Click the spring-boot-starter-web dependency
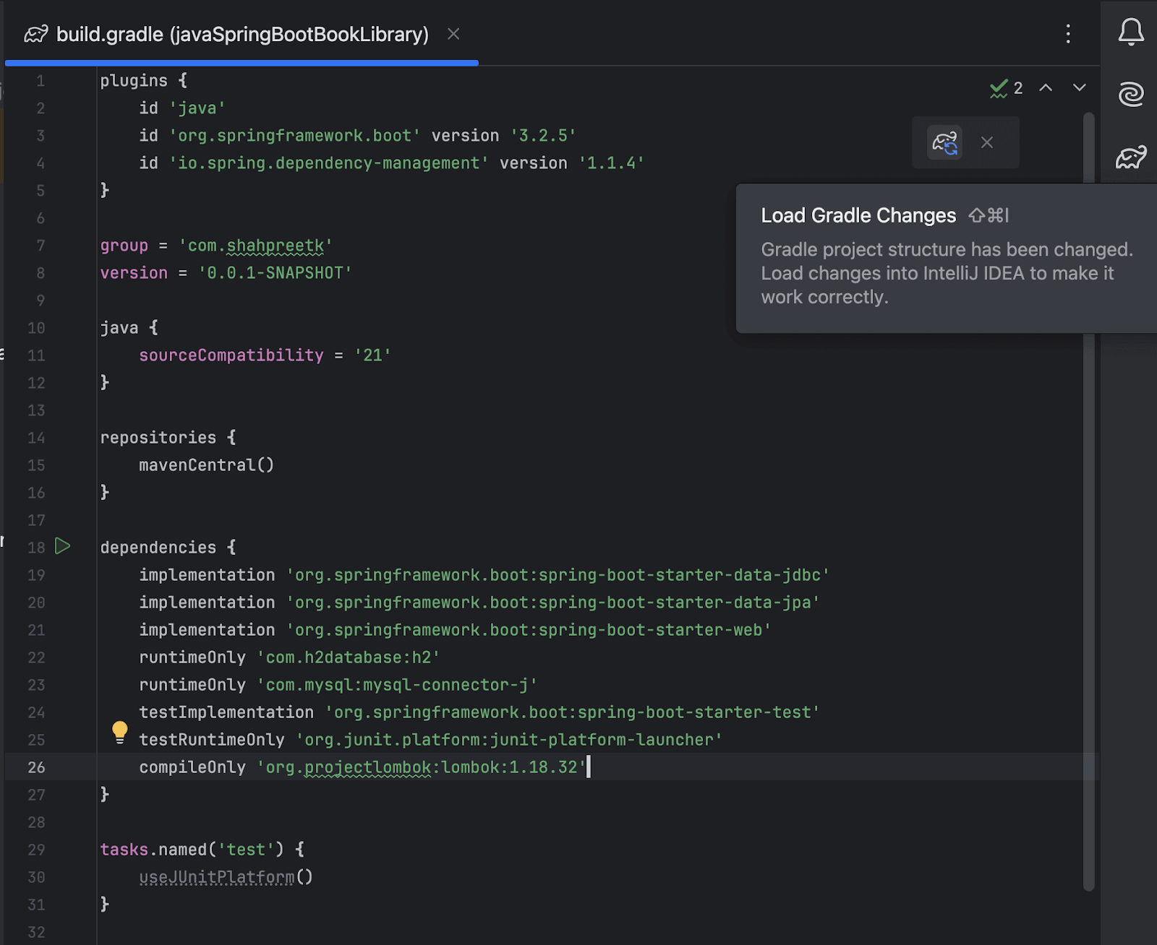 click(529, 630)
